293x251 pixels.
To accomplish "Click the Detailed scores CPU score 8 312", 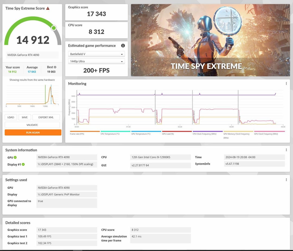I will click(x=161, y=230).
